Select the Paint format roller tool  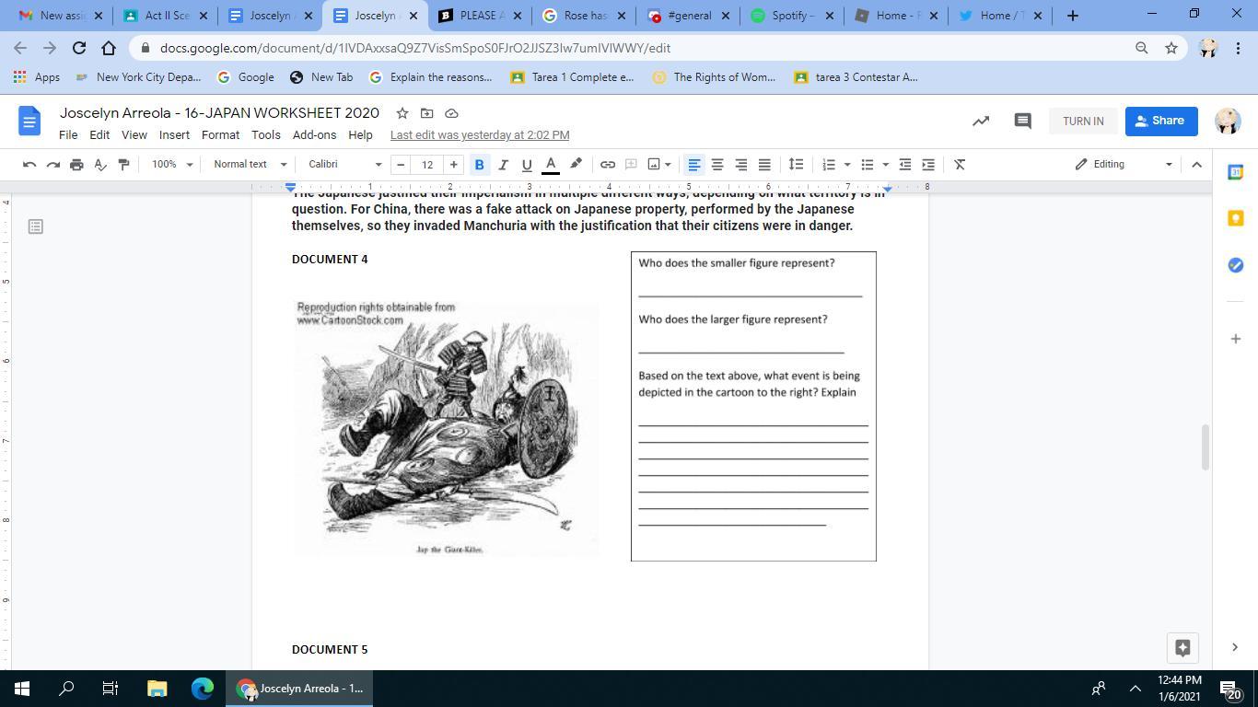click(123, 164)
